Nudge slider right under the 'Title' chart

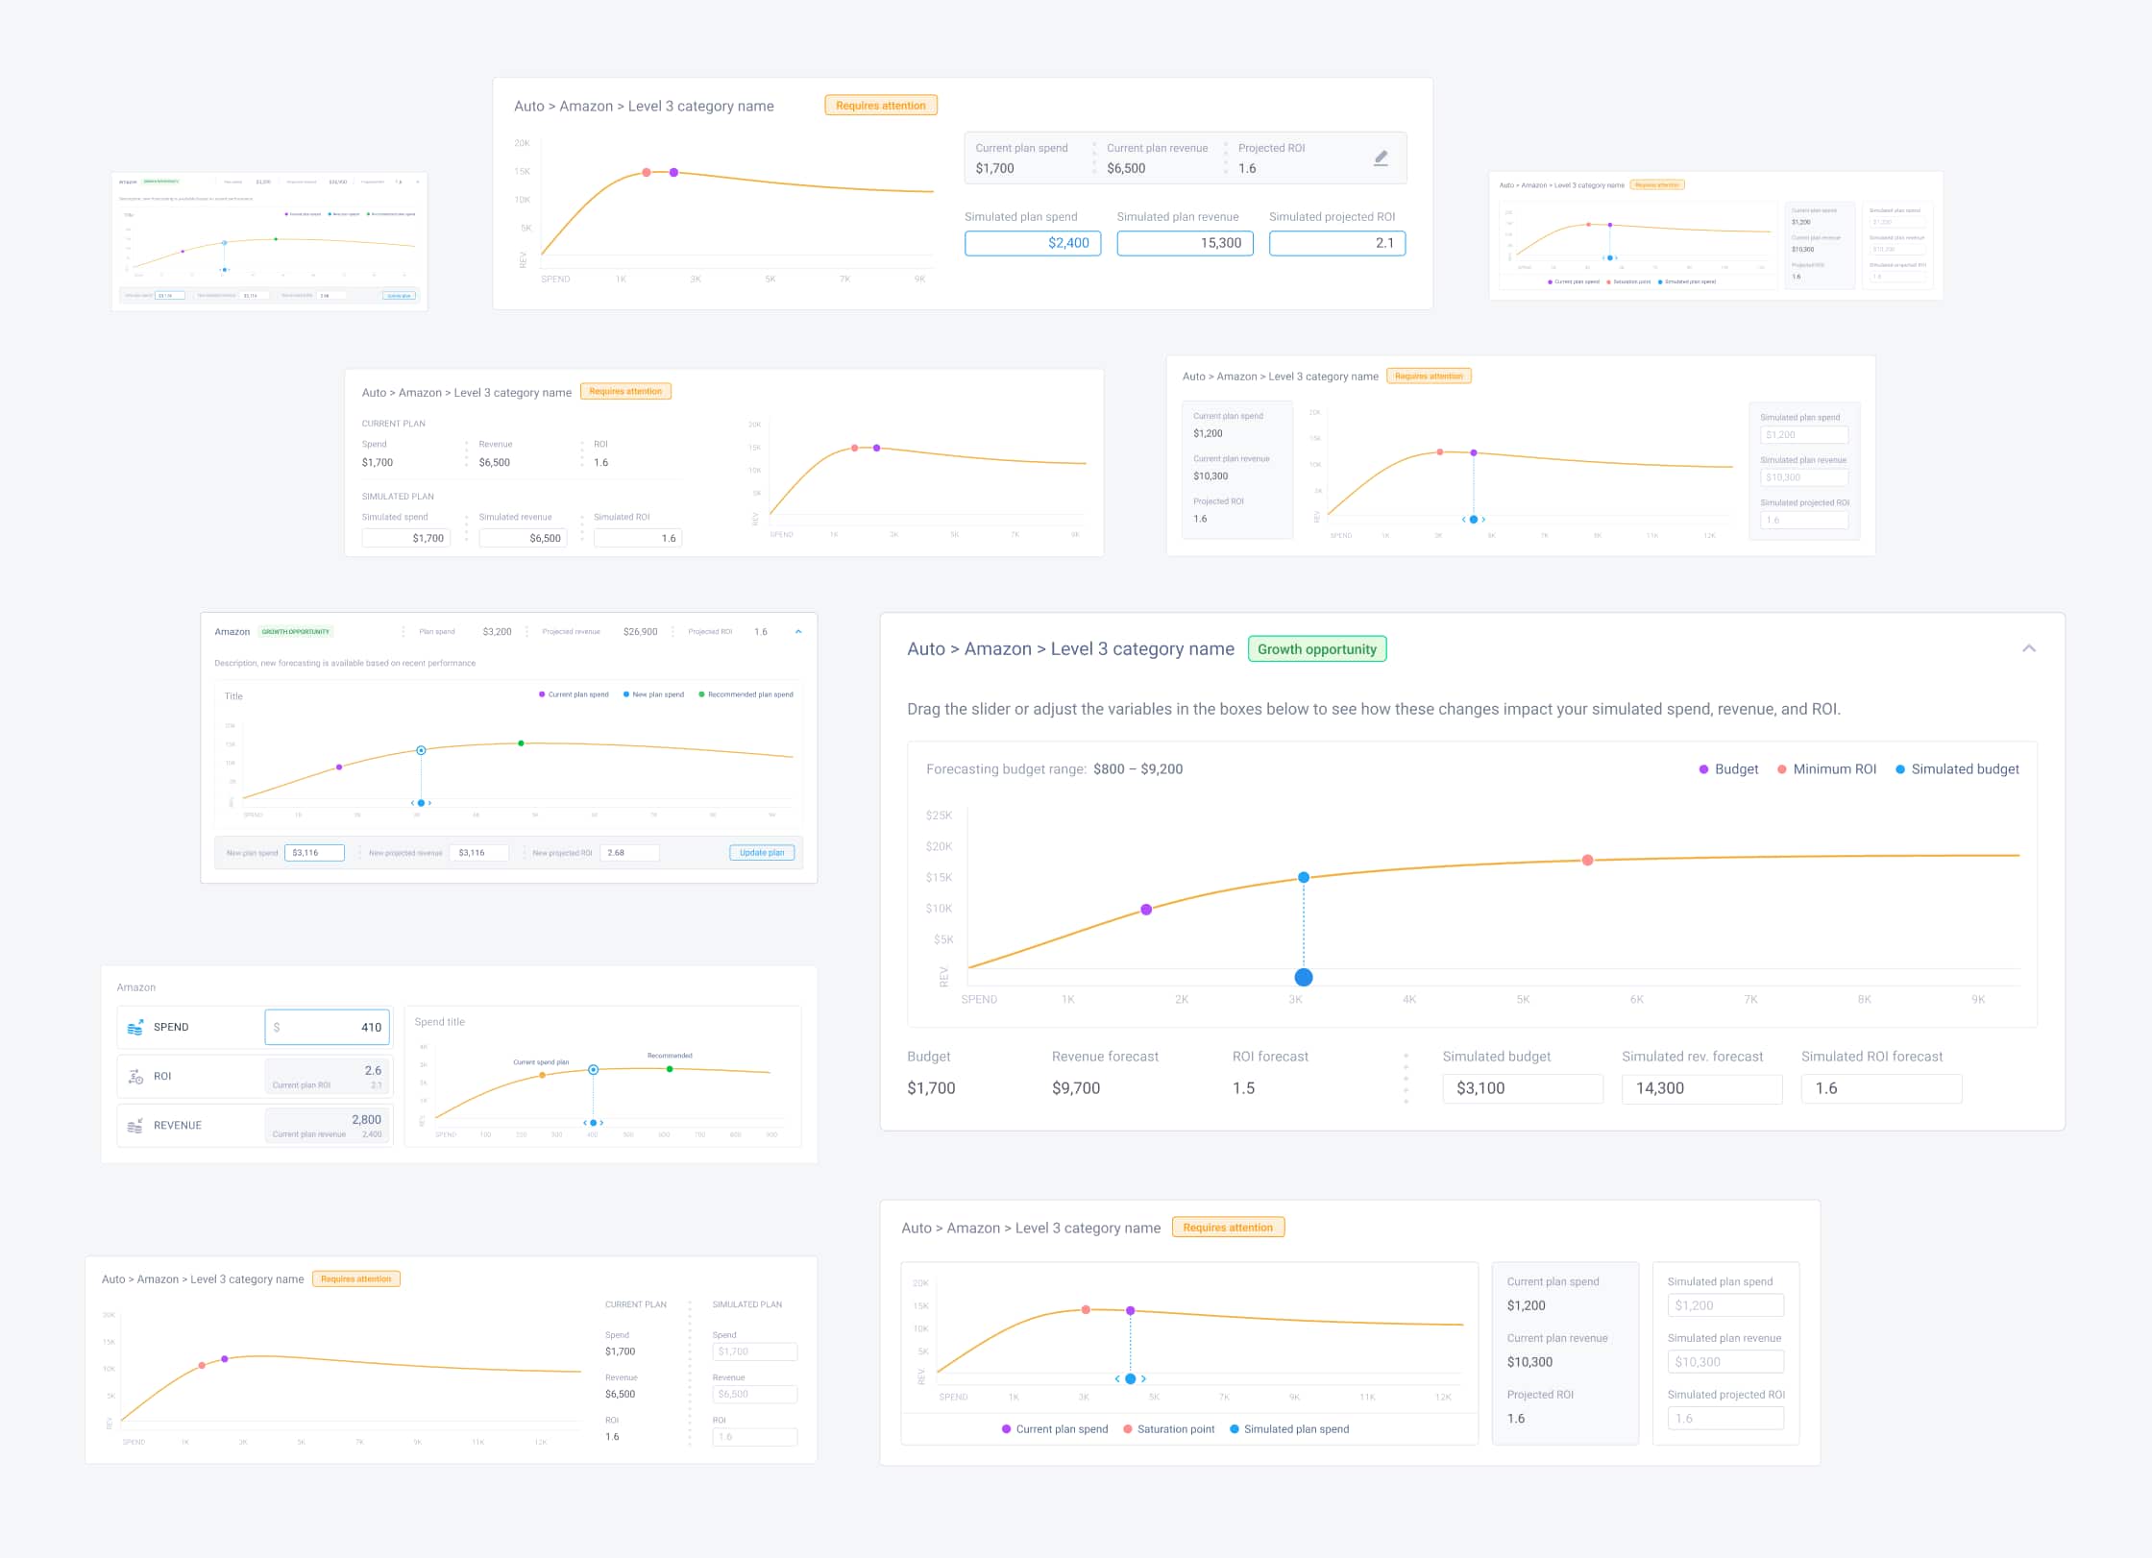click(430, 803)
